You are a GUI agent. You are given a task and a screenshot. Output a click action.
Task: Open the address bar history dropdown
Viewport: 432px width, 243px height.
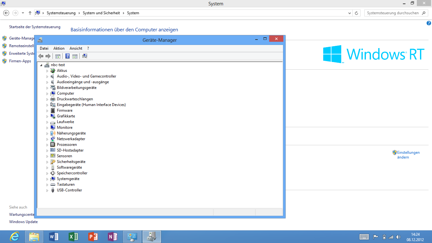pos(349,13)
